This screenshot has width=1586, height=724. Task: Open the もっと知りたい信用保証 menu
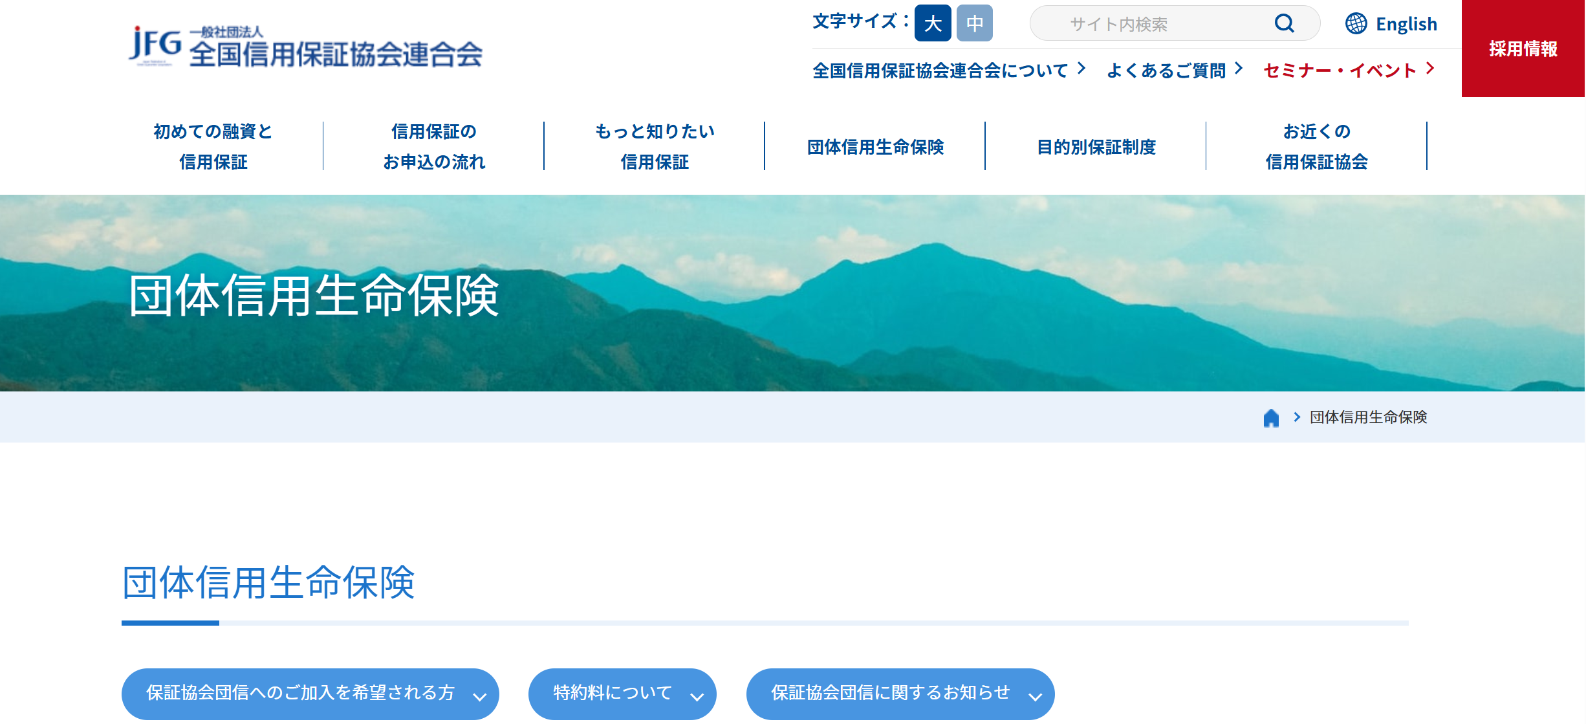click(654, 147)
